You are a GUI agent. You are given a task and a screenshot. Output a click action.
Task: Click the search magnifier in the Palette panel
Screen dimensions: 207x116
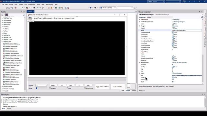[24, 15]
